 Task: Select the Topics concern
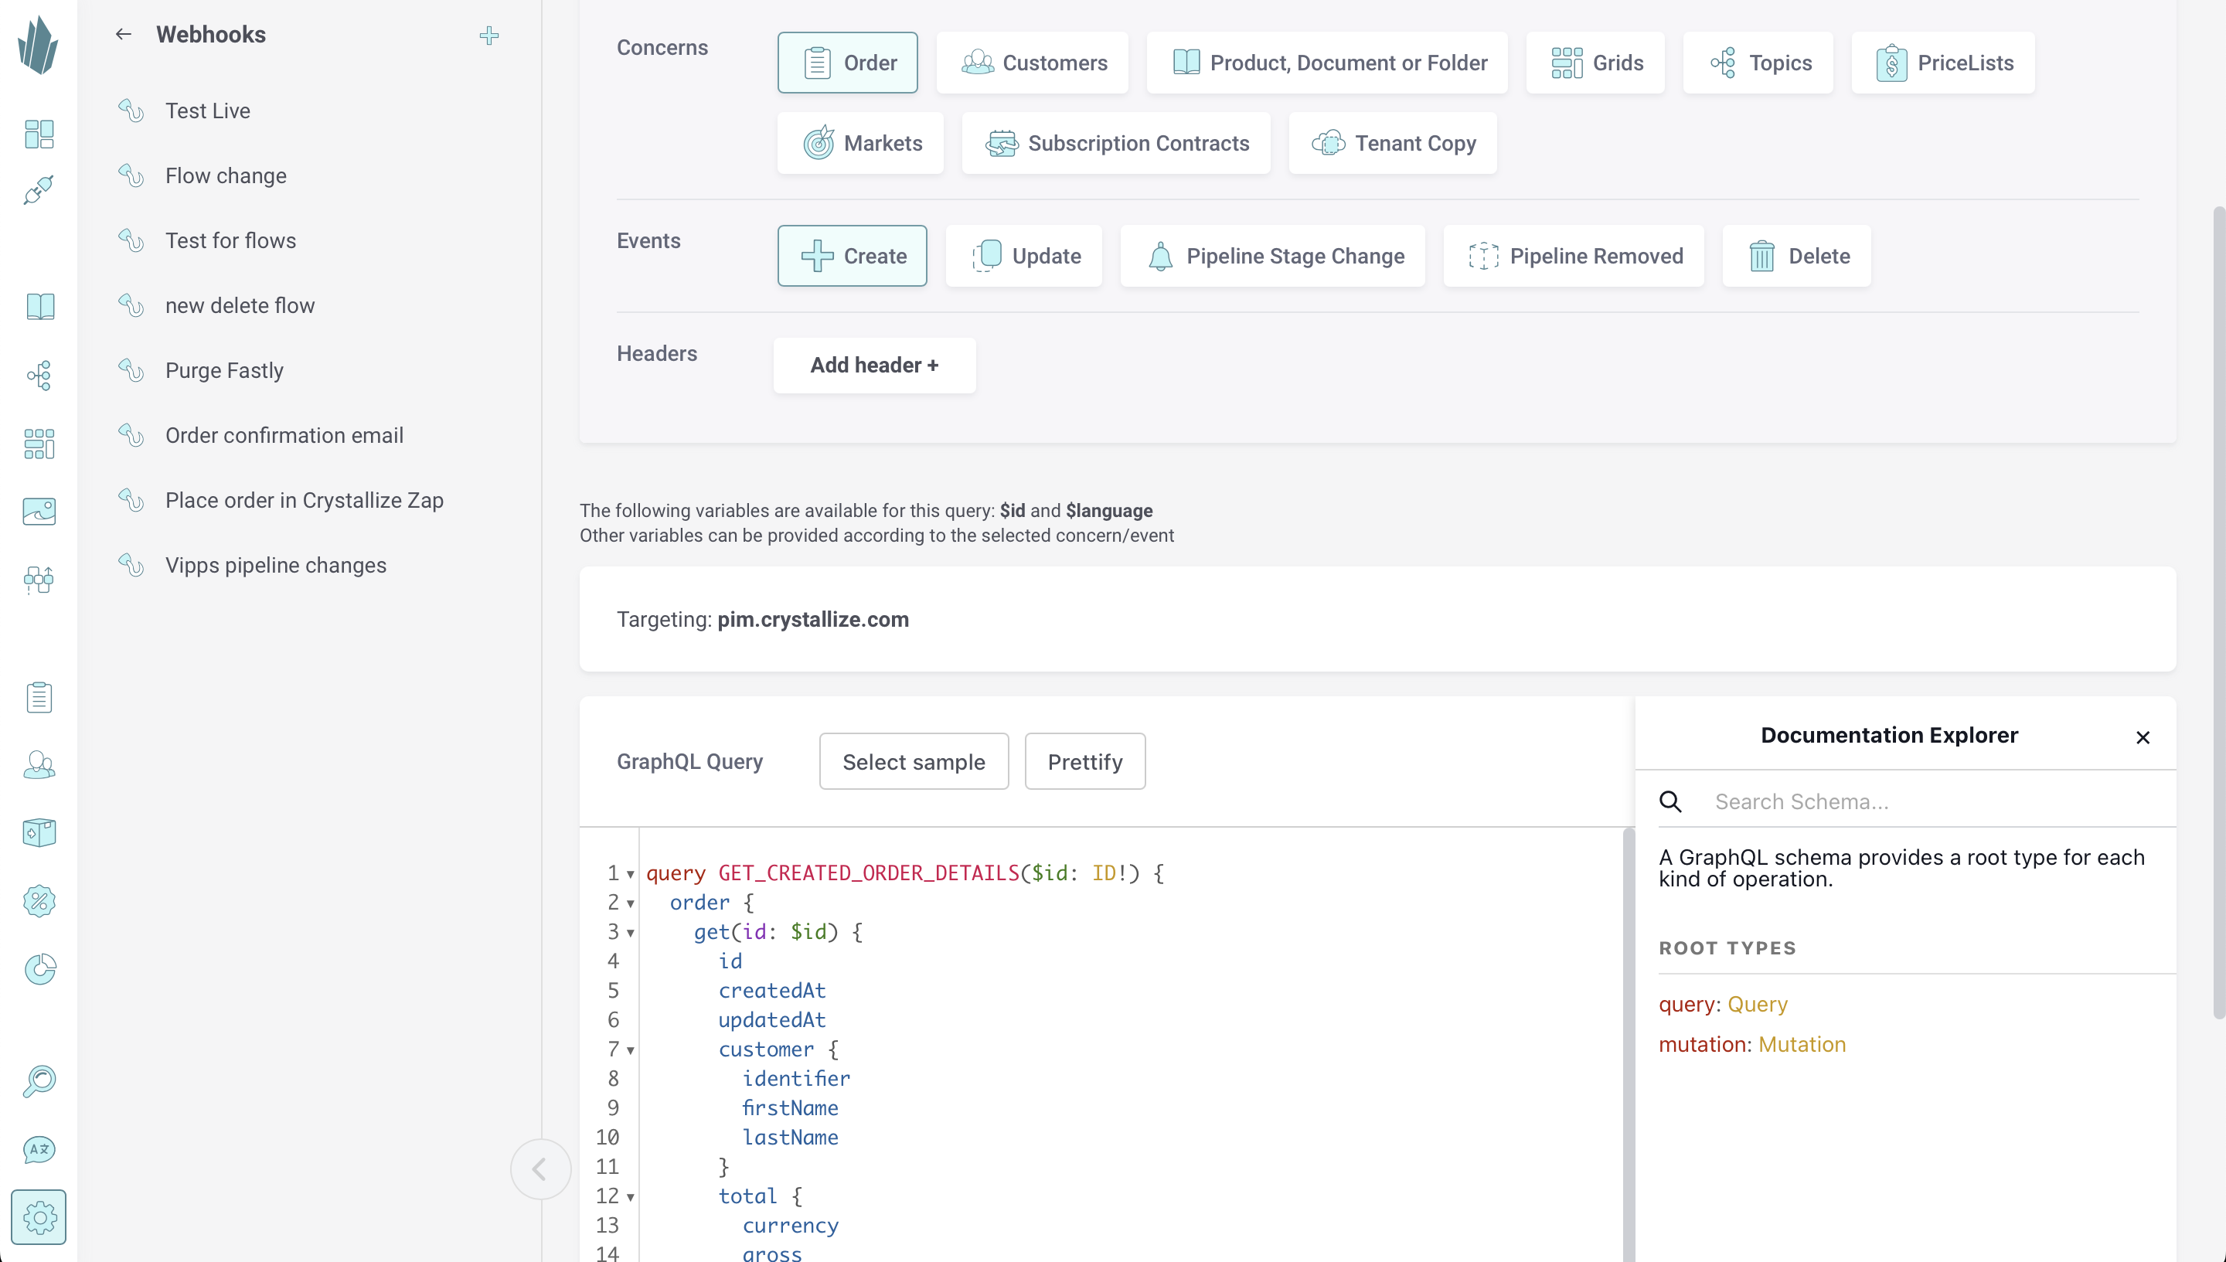(x=1759, y=63)
